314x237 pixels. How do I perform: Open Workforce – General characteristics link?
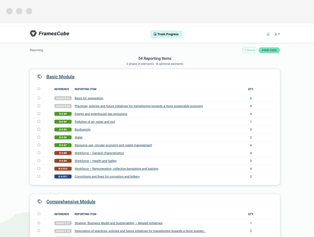coord(99,153)
